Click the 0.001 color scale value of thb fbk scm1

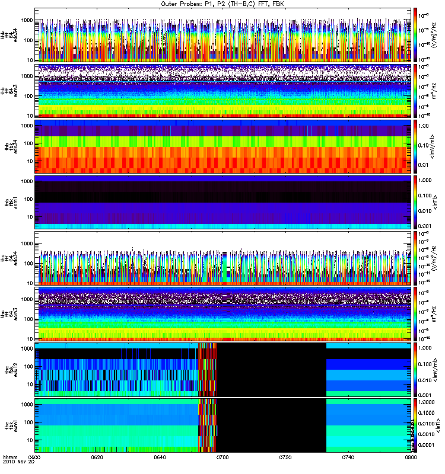click(x=425, y=226)
